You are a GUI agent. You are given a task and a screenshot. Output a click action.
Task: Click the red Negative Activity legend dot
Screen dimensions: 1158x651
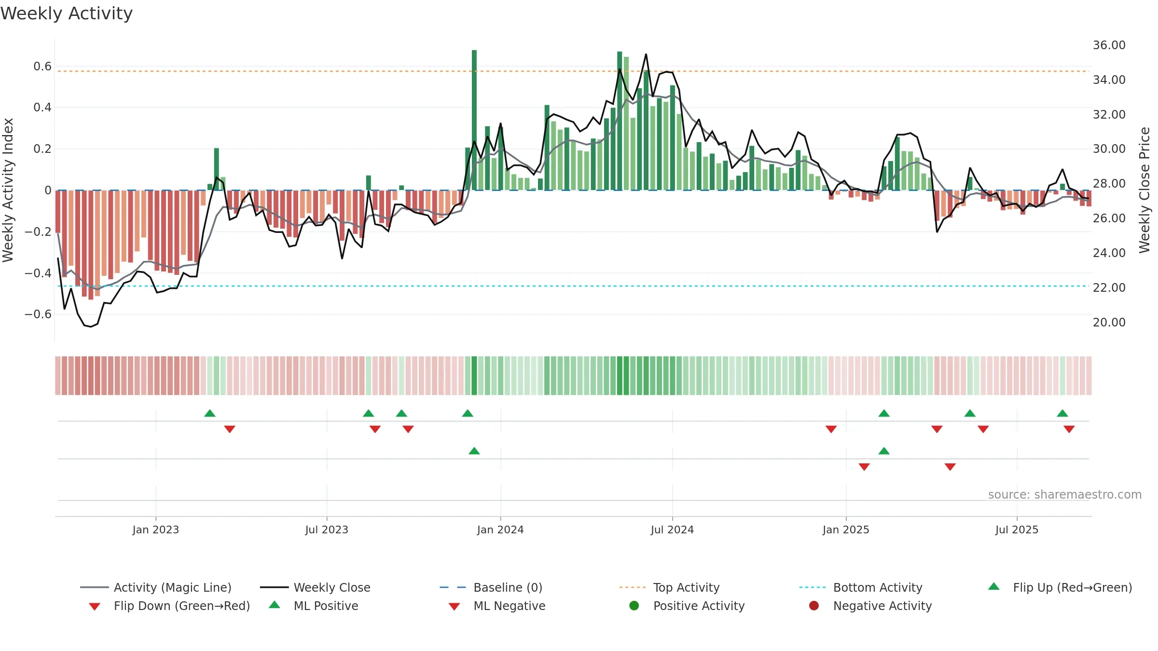pyautogui.click(x=814, y=606)
